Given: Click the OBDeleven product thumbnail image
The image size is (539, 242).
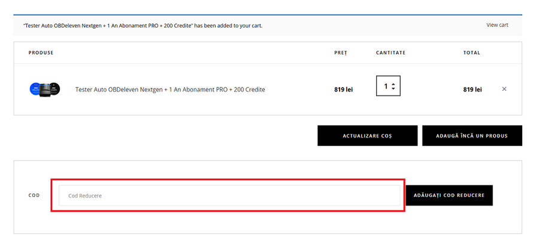Looking at the screenshot, I should [x=45, y=89].
